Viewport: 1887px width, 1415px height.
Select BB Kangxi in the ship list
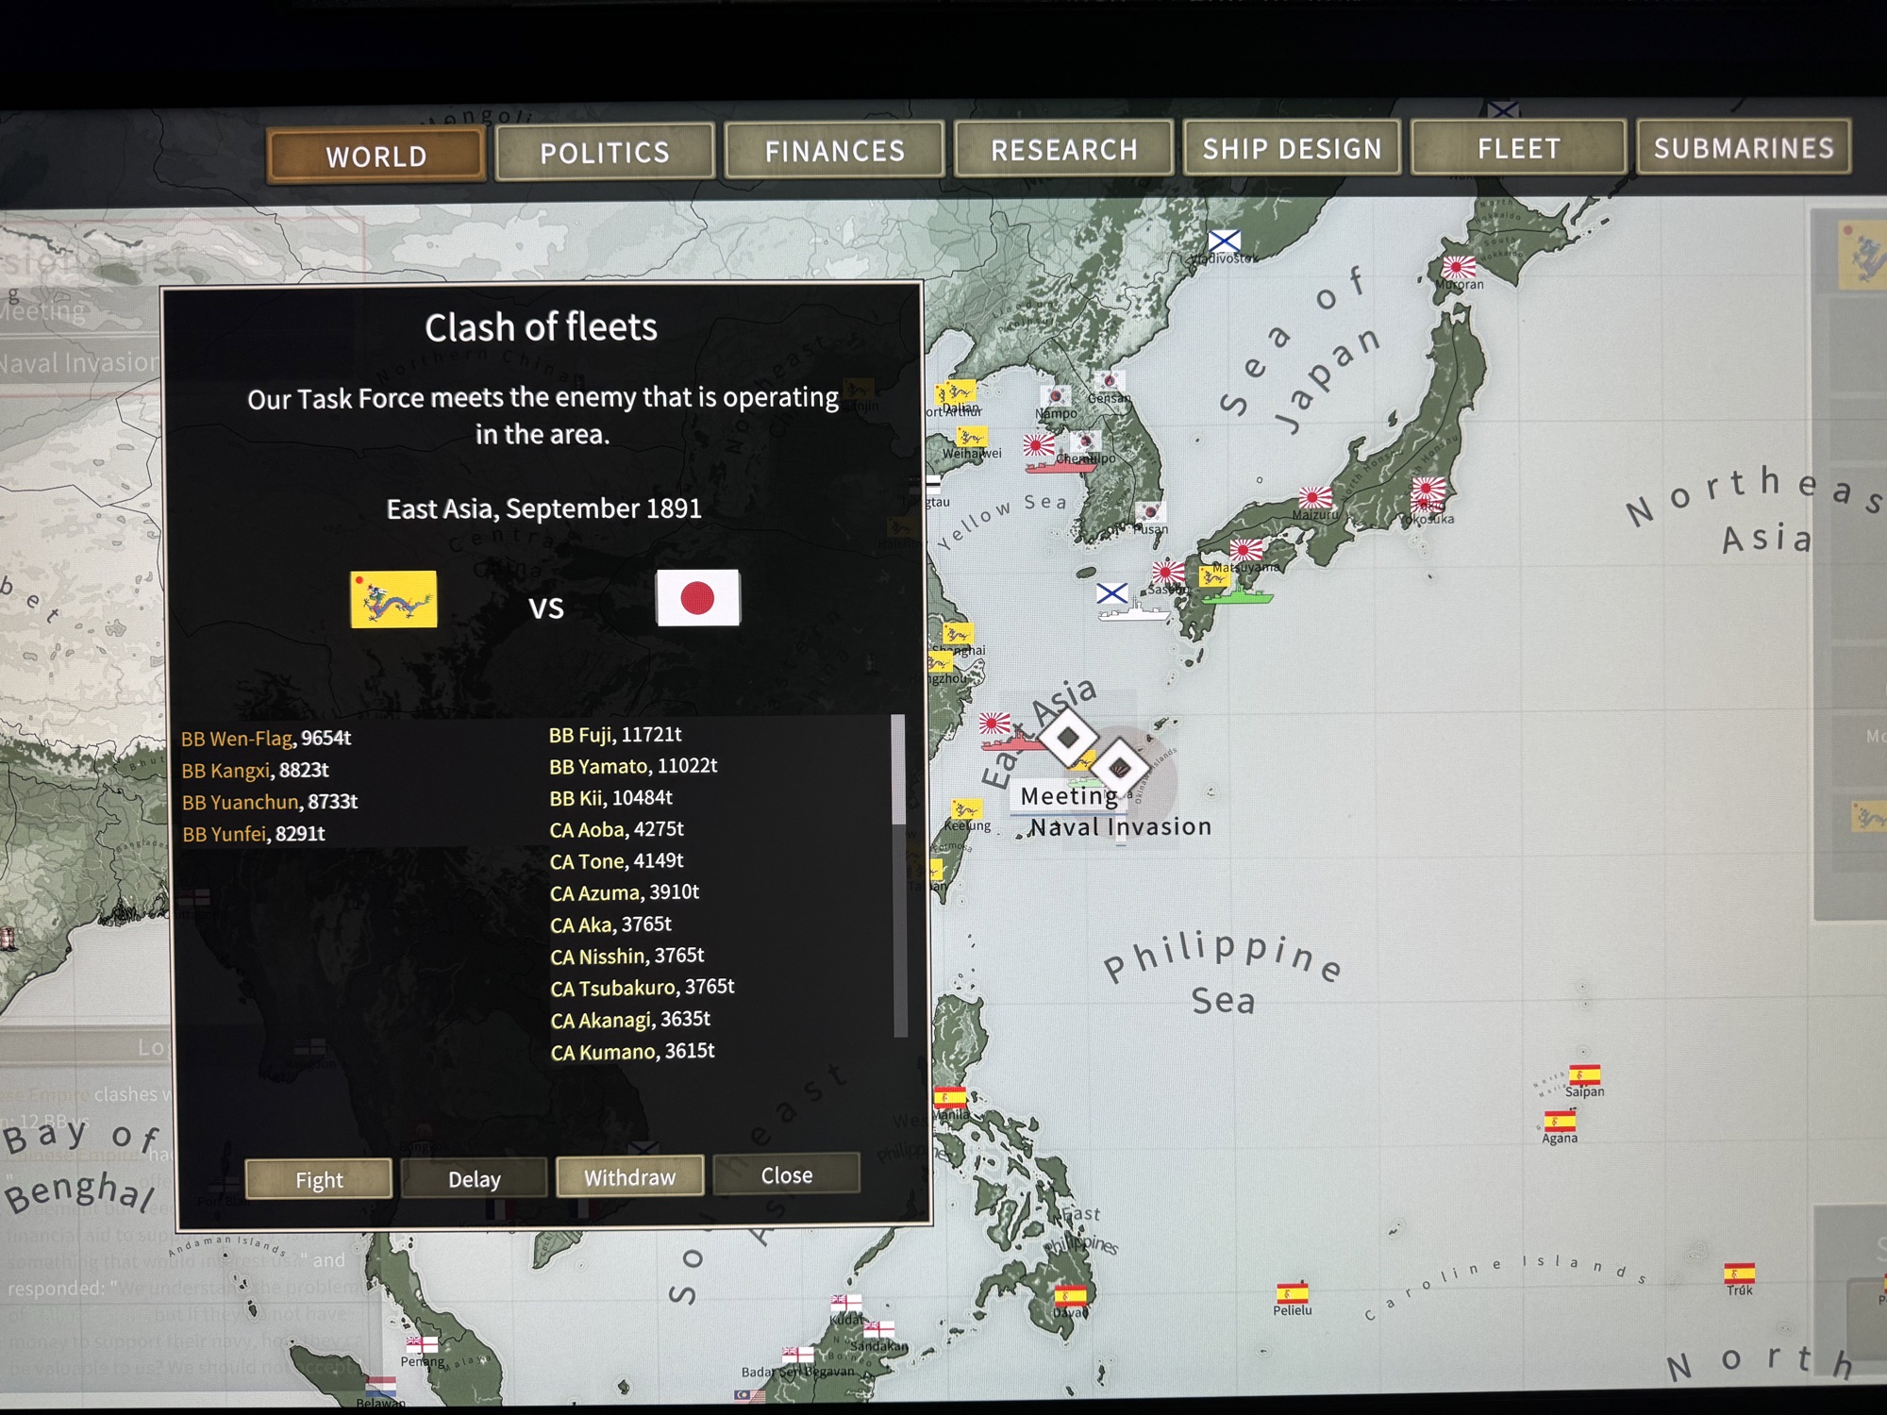tap(255, 770)
